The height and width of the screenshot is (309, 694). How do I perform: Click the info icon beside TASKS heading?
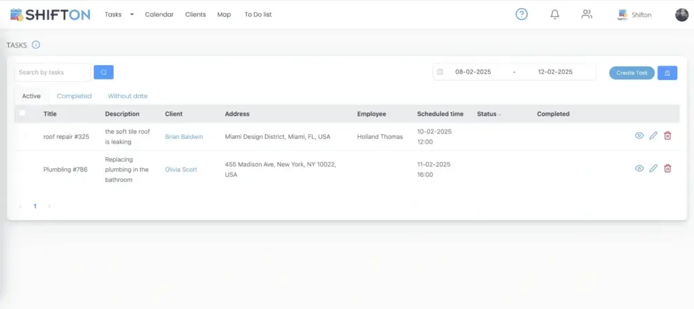coord(36,45)
